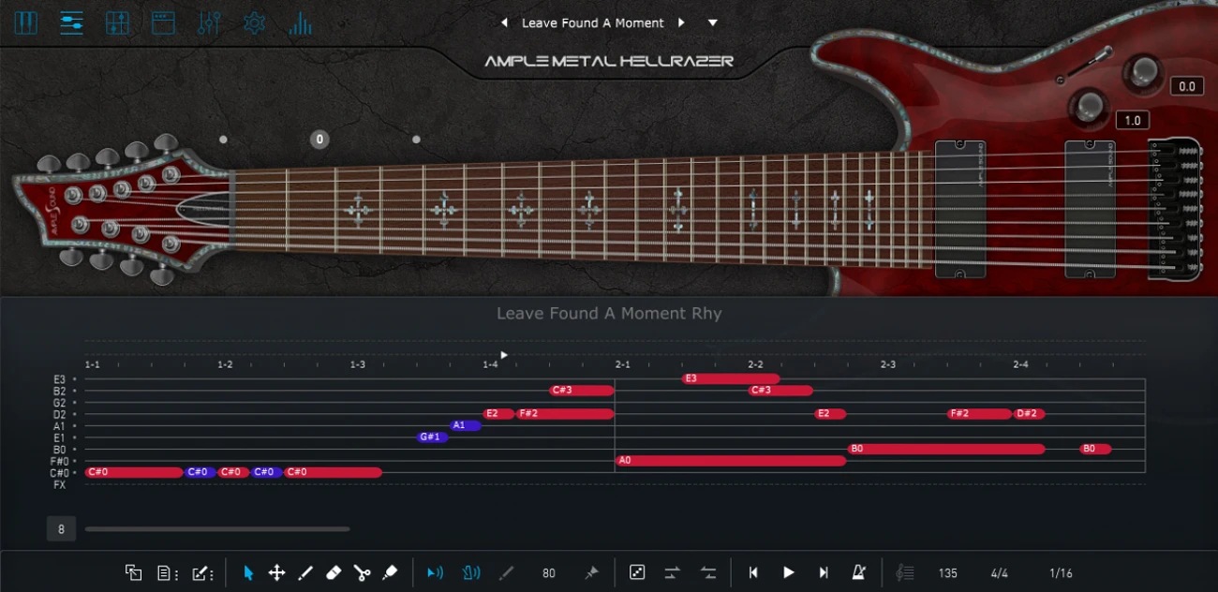1218x592 pixels.
Task: Select the highlighted horizontal sliders panel icon
Action: [x=71, y=22]
